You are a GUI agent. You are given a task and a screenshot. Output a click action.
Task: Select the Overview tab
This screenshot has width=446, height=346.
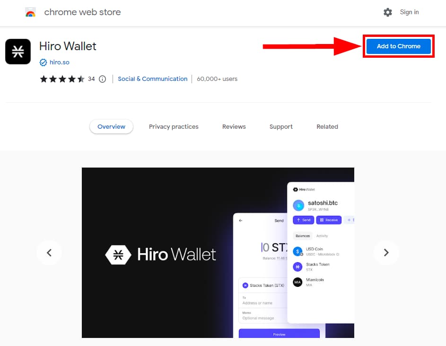[x=111, y=127]
